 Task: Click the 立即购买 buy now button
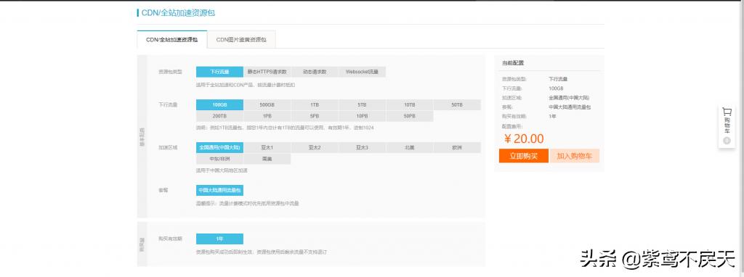click(523, 156)
